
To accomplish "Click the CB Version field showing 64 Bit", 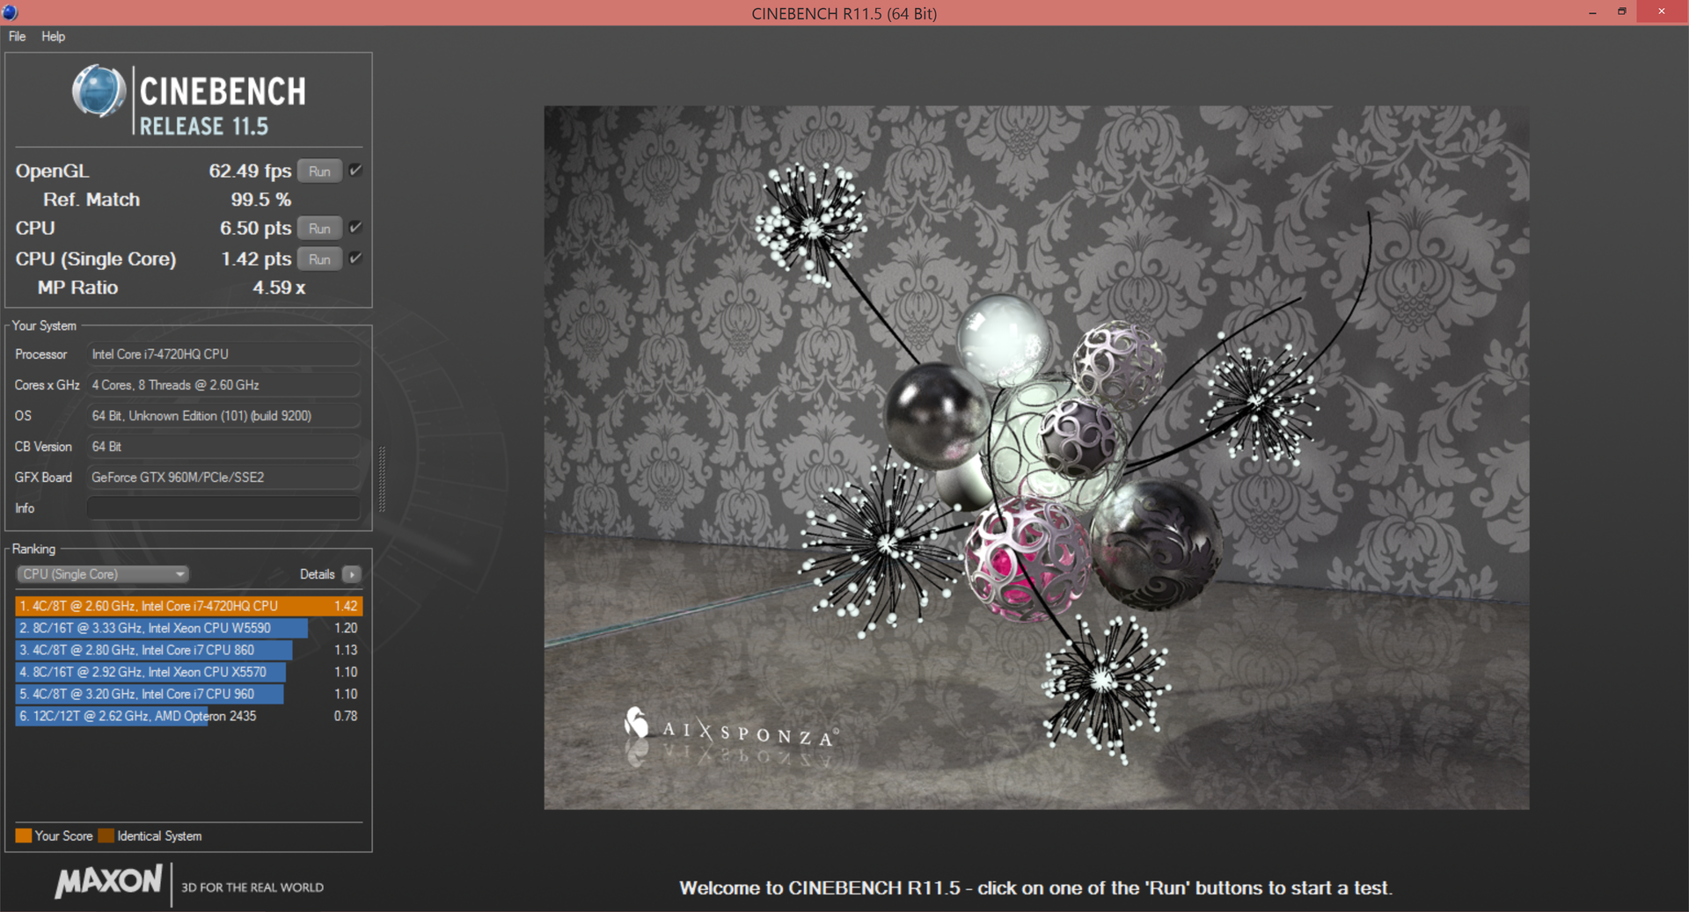I will pyautogui.click(x=223, y=447).
